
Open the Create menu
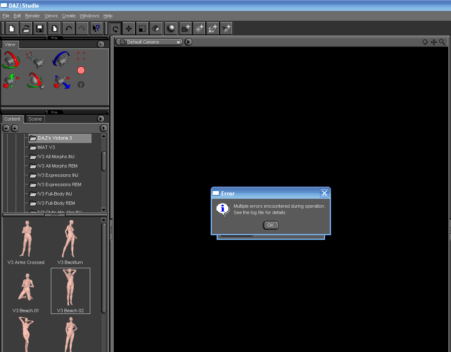[x=69, y=16]
